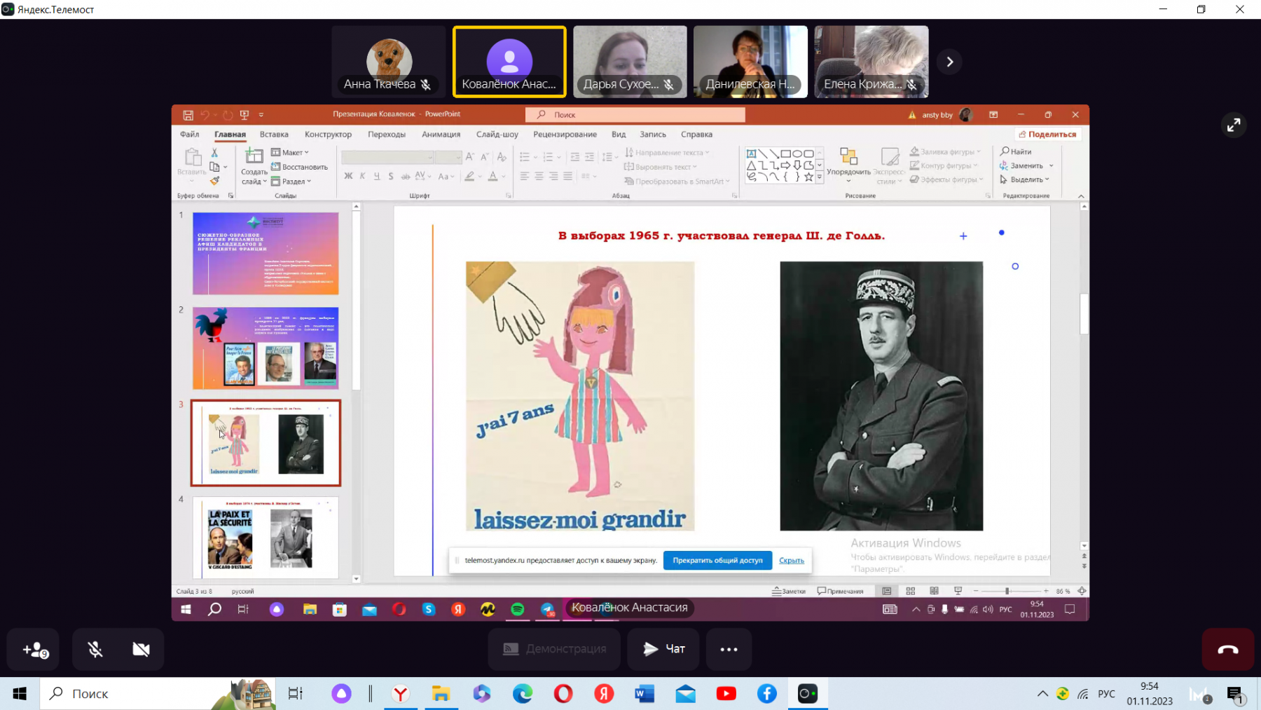Toggle text shadow S formatting
This screenshot has height=710, width=1261.
tap(391, 177)
